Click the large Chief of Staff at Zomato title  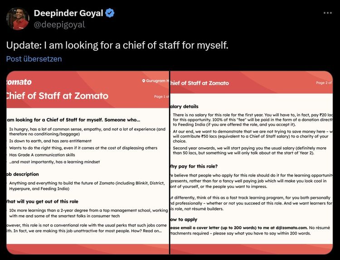point(56,96)
